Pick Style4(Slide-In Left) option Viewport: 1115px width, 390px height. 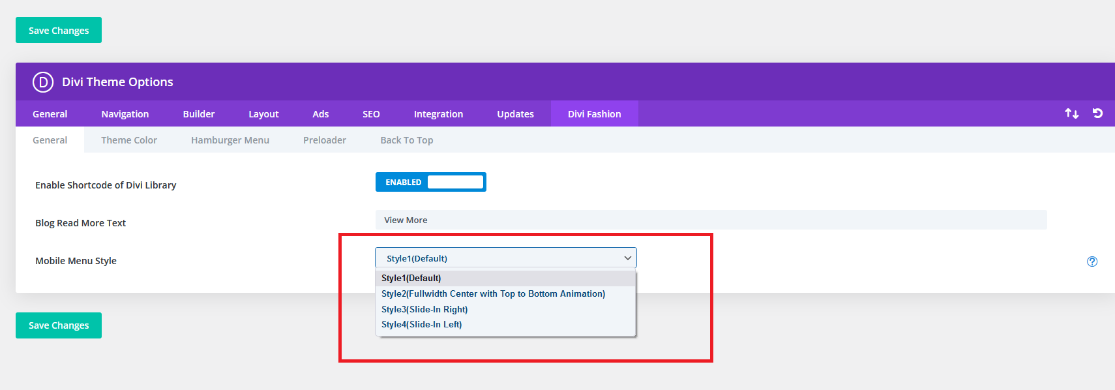pos(505,325)
